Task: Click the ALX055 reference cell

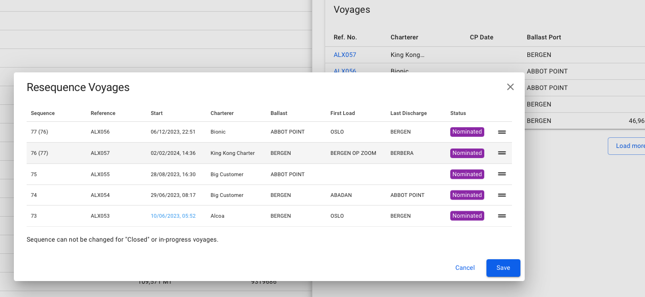Action: pos(100,174)
